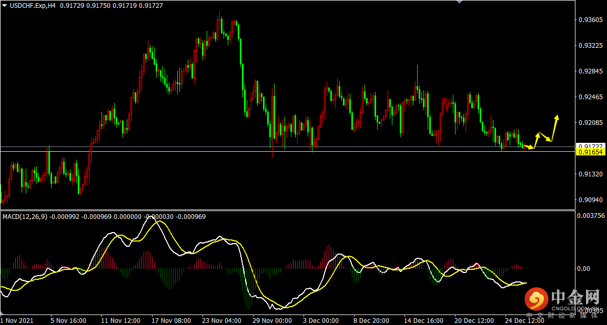This screenshot has width=607, height=325.
Task: Click the 0.90940 price axis label
Action: click(591, 200)
